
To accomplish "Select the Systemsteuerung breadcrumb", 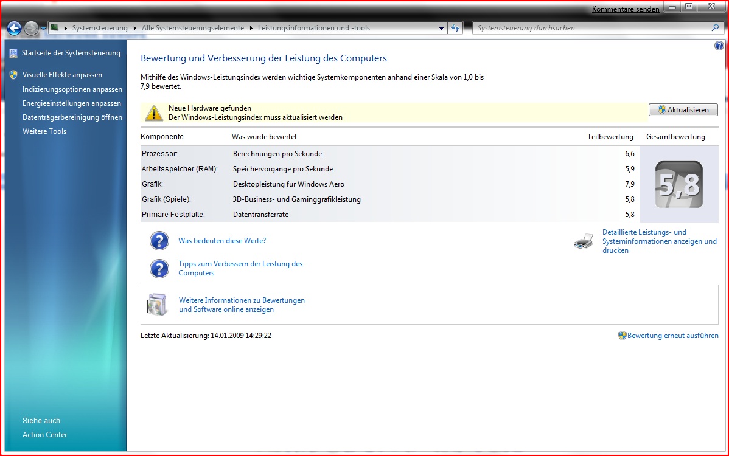I will tap(100, 28).
